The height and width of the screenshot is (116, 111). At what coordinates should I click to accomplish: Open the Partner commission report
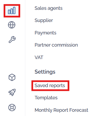(56, 45)
